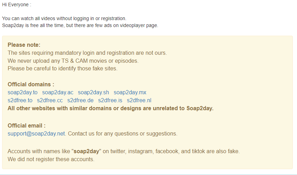
Task: Click the line about sites requiring mandatory login
Action: tap(87, 53)
